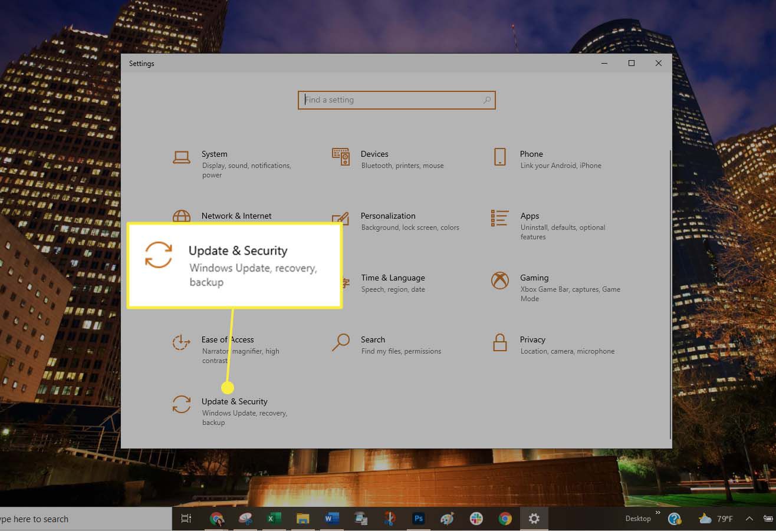
Task: Click 'Uninstall, defaults, optional features' text
Action: 563,232
